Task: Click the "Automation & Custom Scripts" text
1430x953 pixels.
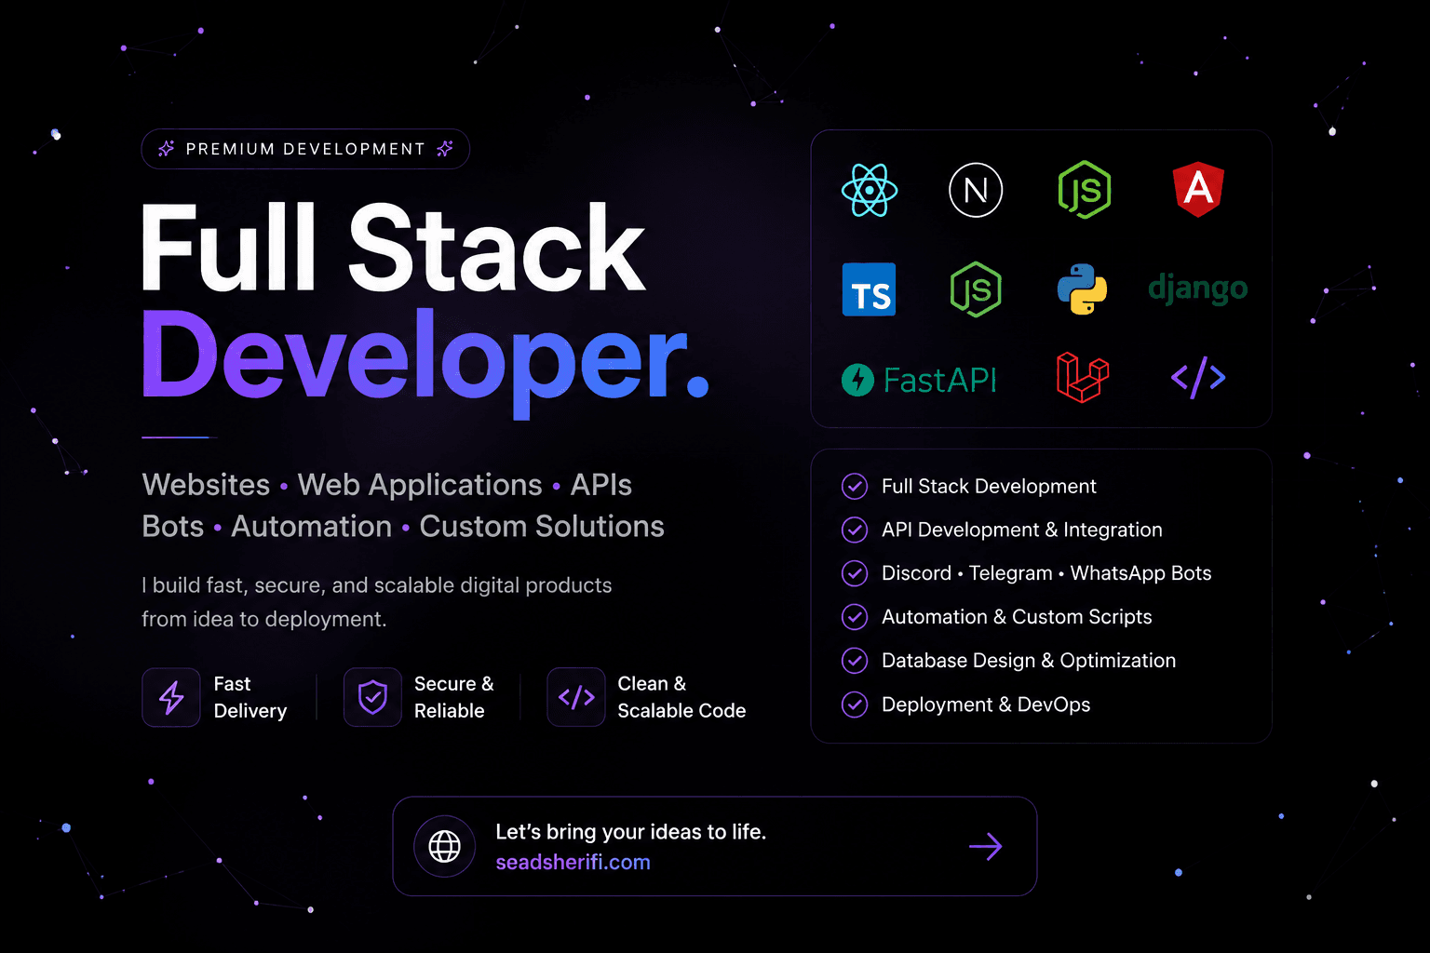Action: point(1017,616)
